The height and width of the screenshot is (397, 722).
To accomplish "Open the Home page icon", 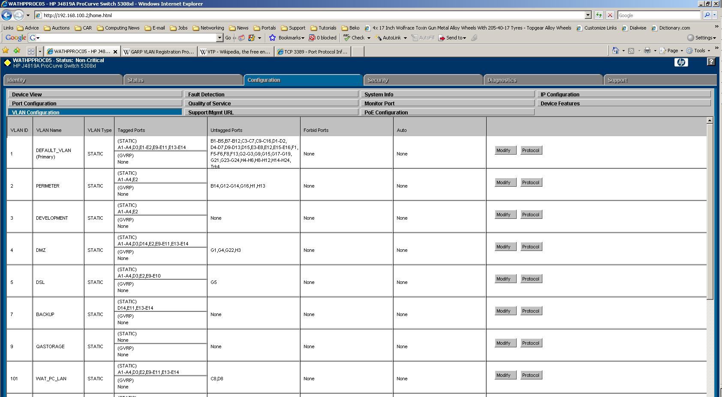I will tap(616, 51).
